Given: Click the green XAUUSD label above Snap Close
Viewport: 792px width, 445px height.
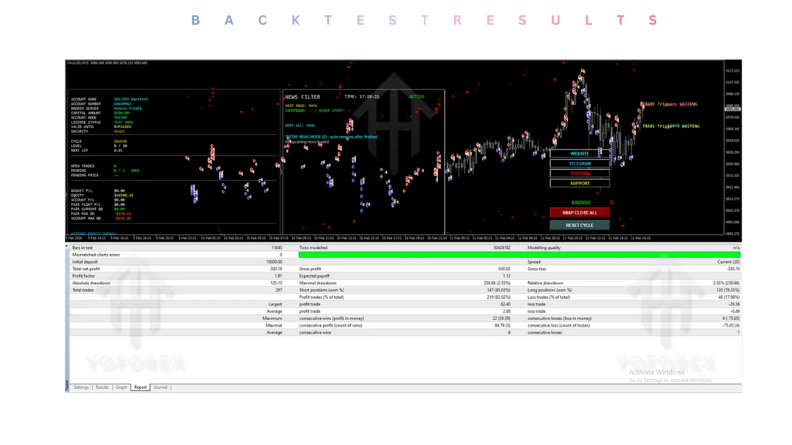Looking at the screenshot, I should point(581,203).
